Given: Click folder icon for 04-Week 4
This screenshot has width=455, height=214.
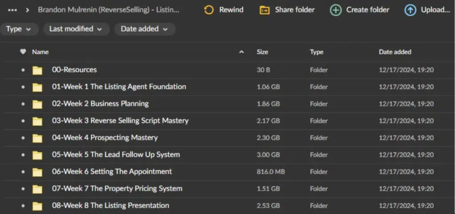Looking at the screenshot, I should coord(37,138).
